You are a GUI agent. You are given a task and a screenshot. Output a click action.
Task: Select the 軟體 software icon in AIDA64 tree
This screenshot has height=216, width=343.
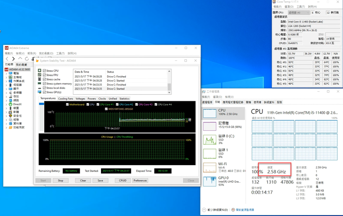click(10, 112)
